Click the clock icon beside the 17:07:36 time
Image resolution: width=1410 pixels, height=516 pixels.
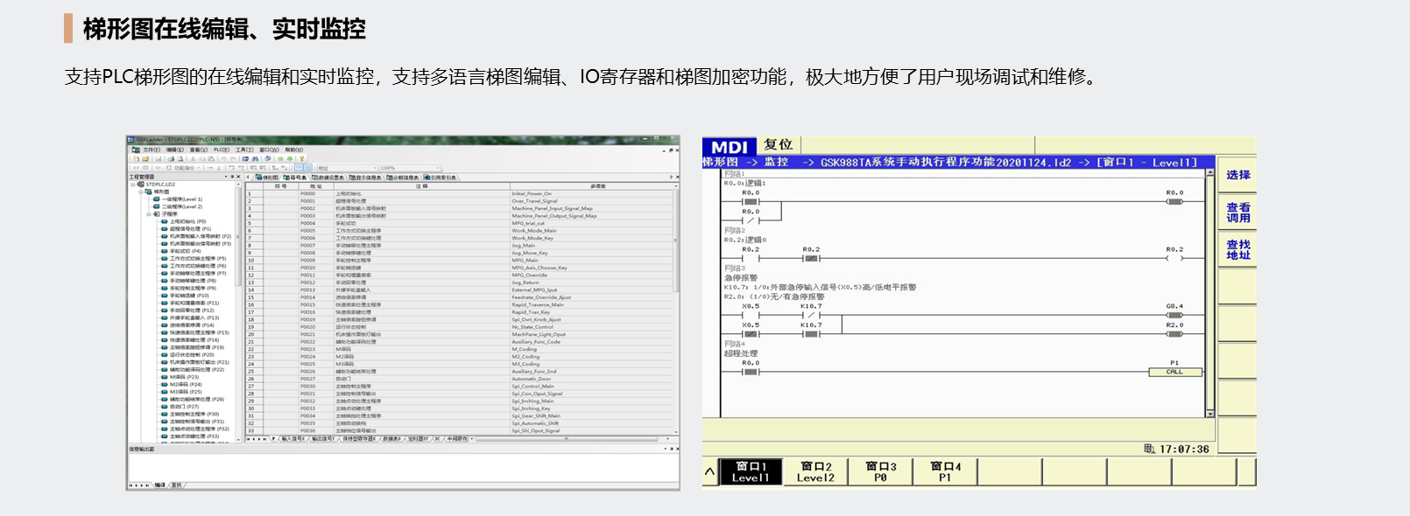1149,449
